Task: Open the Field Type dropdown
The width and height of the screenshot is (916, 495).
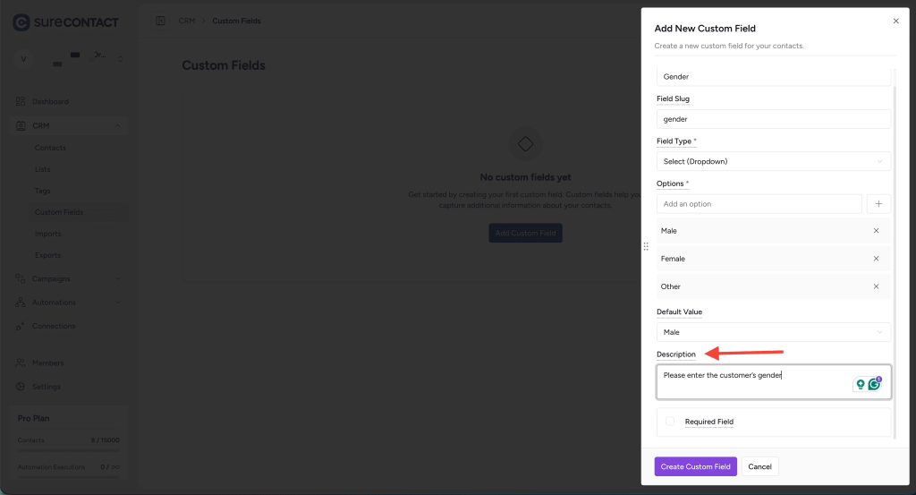Action: [774, 161]
